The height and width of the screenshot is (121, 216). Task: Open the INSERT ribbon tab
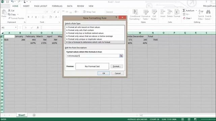click(26, 6)
